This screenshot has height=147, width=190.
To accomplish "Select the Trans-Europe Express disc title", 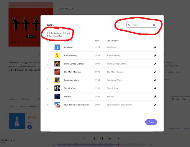I will [74, 64].
